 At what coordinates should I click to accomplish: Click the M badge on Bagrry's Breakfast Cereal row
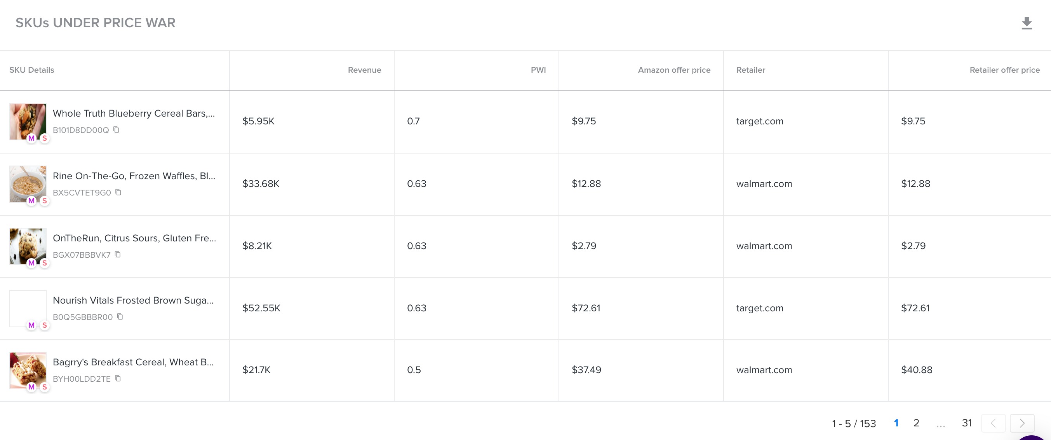click(x=31, y=387)
